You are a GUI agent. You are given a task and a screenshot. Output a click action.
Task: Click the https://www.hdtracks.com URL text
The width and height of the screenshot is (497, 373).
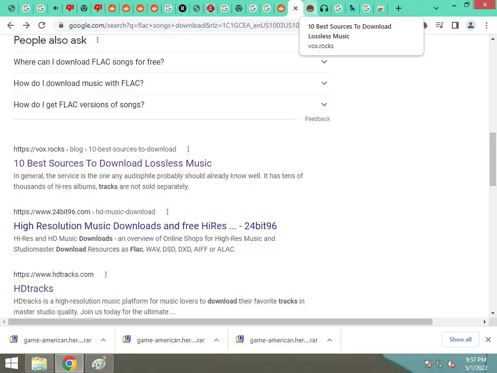[x=53, y=274]
